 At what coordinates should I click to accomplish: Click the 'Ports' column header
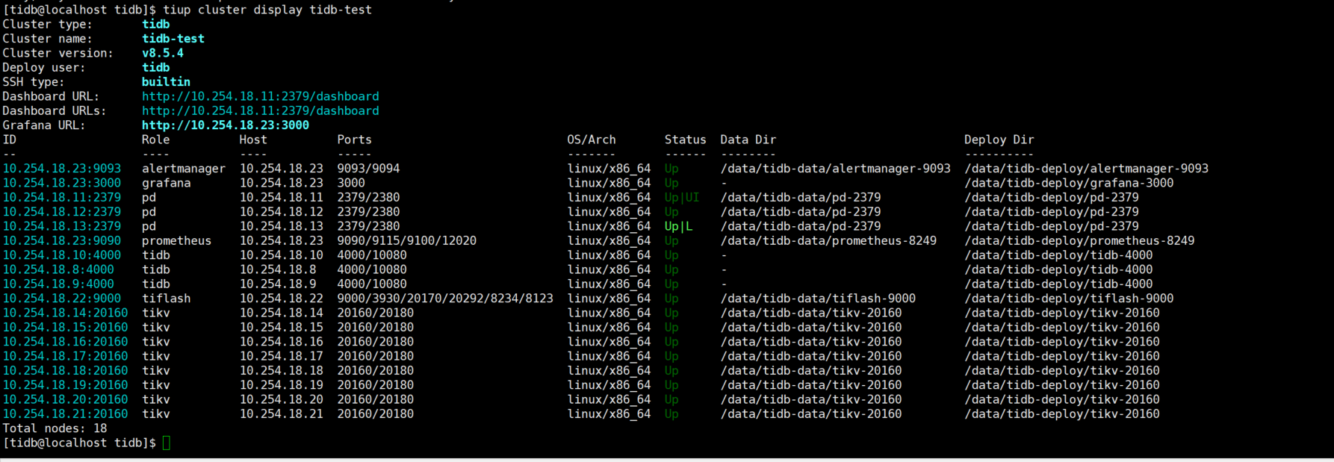354,140
